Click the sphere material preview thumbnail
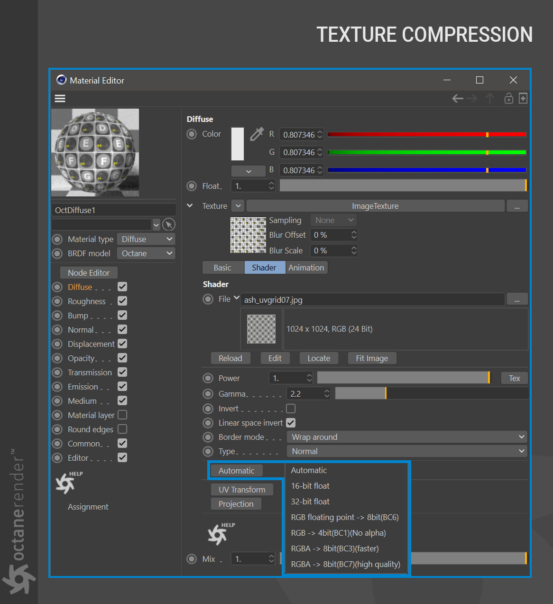The width and height of the screenshot is (553, 604). pyautogui.click(x=95, y=153)
